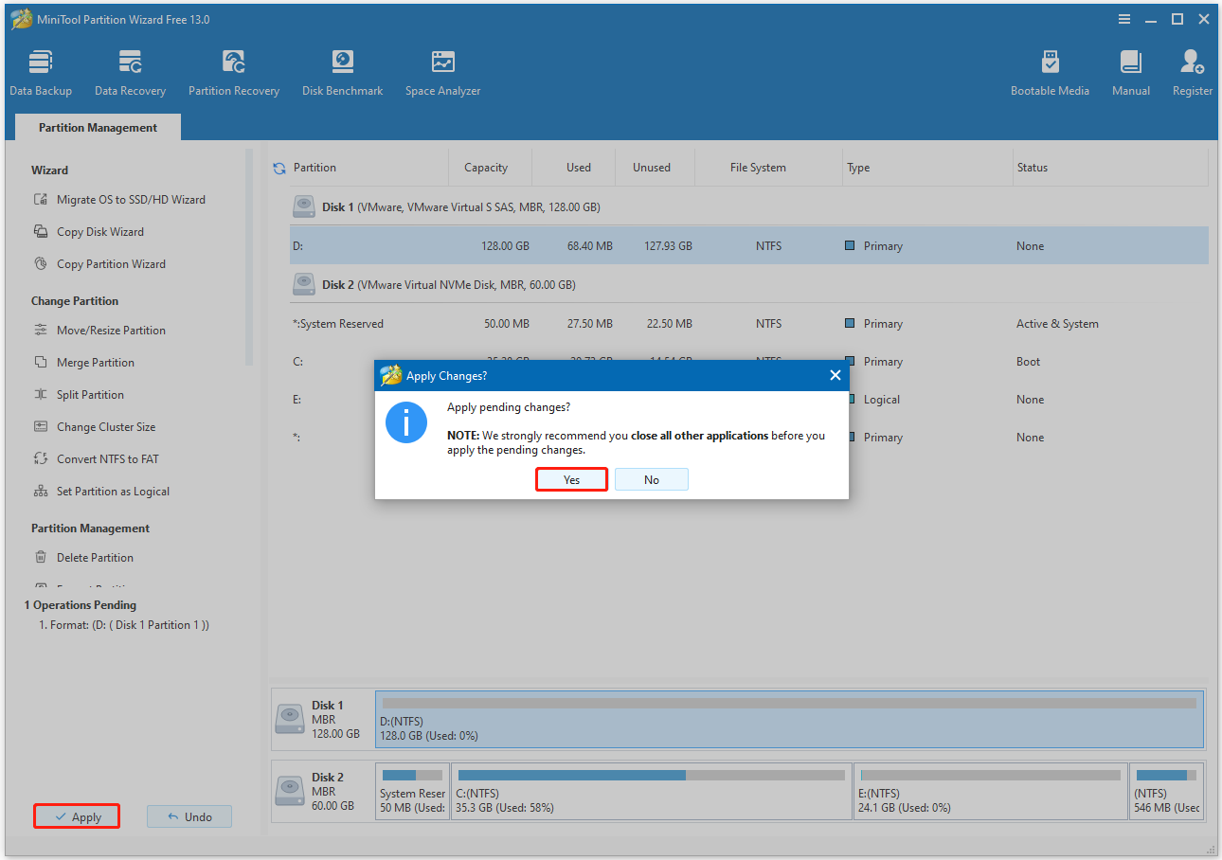Click Yes to apply pending changes
The width and height of the screenshot is (1222, 860).
[x=571, y=479]
